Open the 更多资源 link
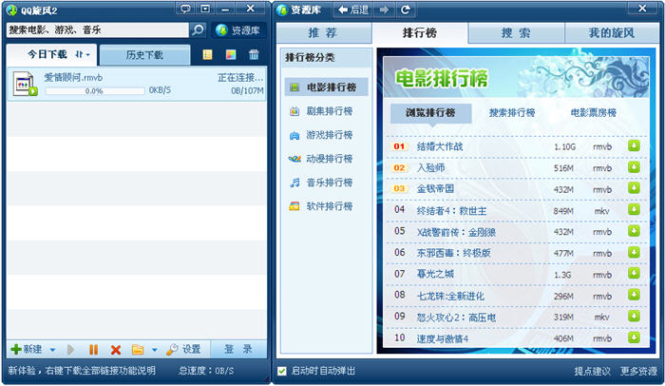Image resolution: width=665 pixels, height=386 pixels. click(x=638, y=371)
